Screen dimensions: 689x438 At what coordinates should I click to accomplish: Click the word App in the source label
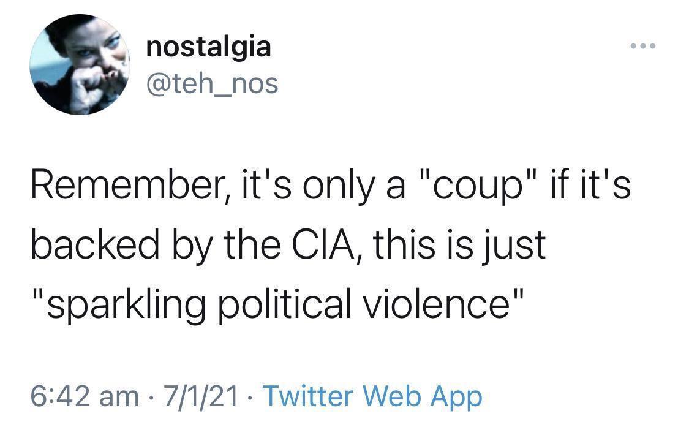tap(456, 398)
